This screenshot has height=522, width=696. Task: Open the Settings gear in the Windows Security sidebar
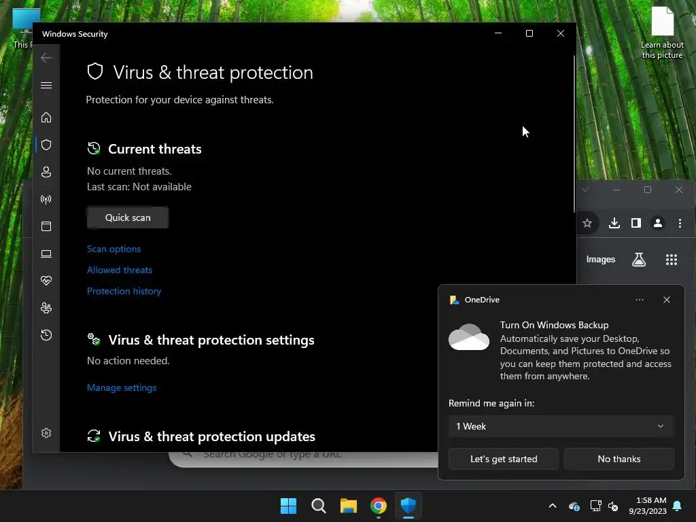point(46,433)
